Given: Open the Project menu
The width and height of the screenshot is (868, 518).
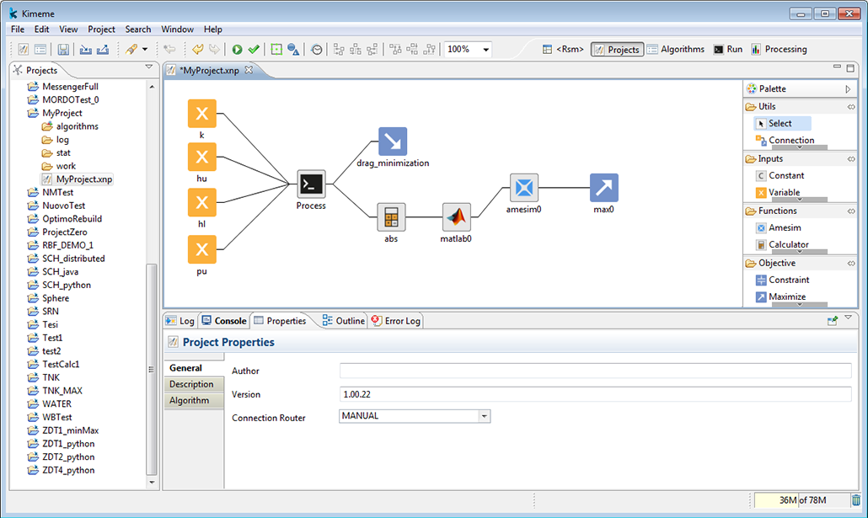Looking at the screenshot, I should pos(101,29).
